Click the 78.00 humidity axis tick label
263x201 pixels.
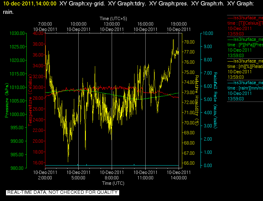[189, 42]
